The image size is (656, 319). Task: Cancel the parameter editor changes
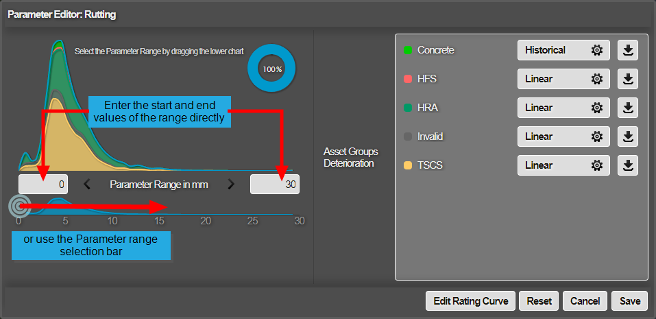[585, 300]
